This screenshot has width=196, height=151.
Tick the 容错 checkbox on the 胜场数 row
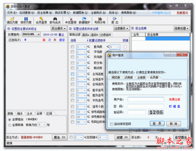click(x=125, y=47)
